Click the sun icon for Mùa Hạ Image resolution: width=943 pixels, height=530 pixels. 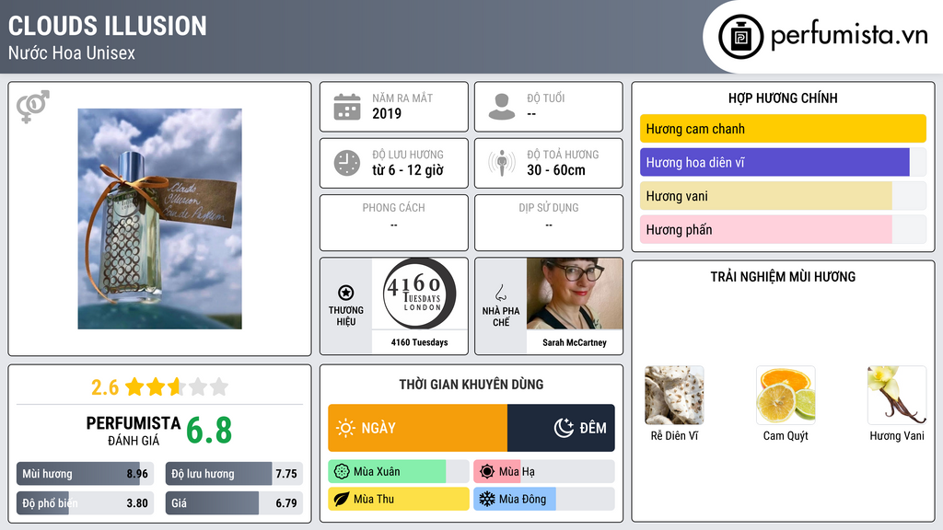487,472
